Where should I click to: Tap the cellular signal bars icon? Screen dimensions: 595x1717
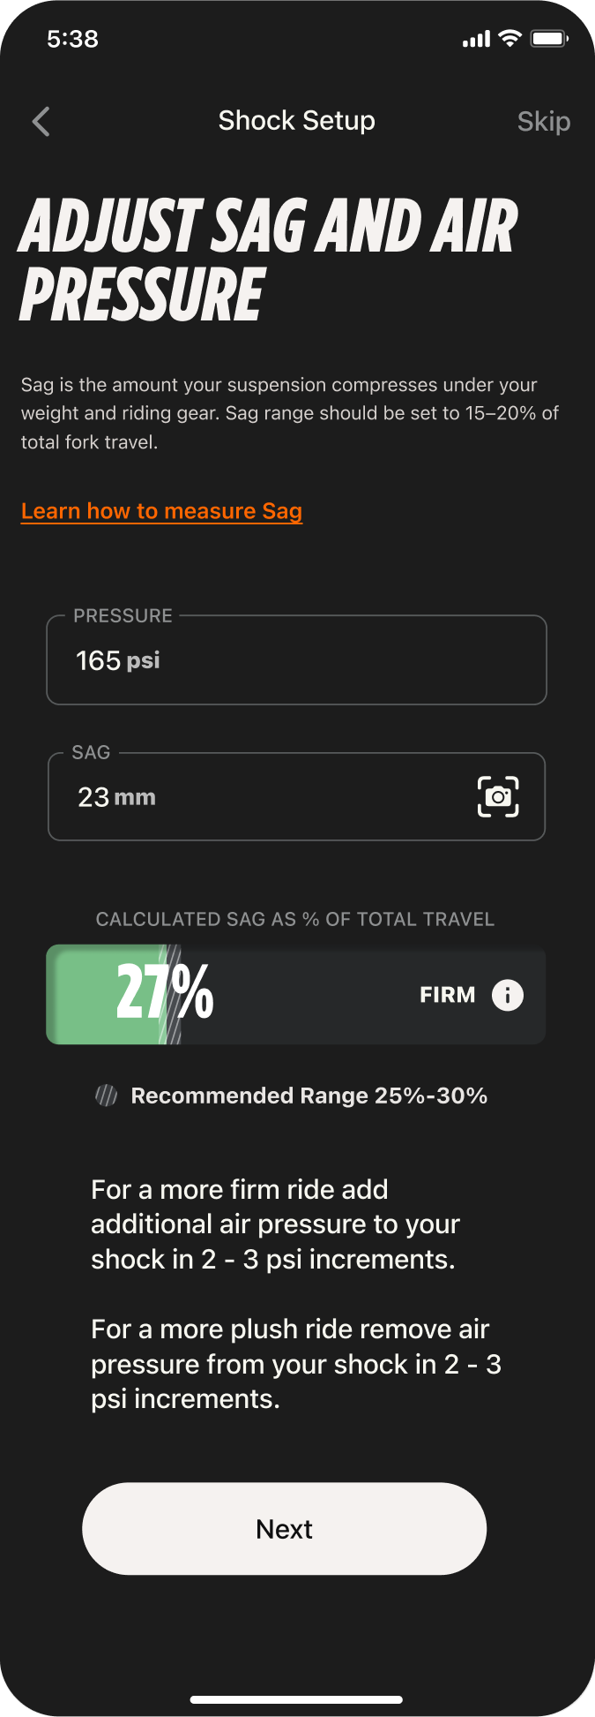(x=476, y=40)
